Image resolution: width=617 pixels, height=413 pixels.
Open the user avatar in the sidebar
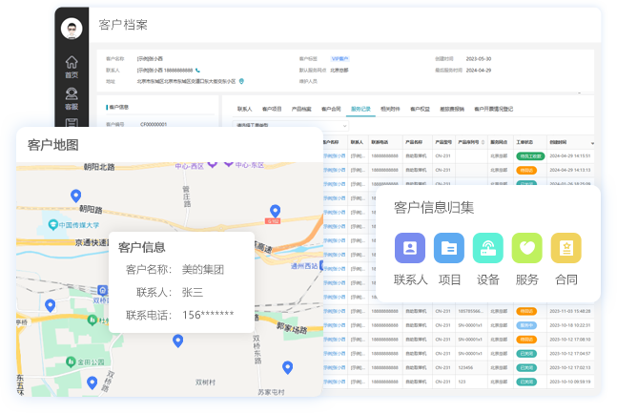tap(72, 28)
